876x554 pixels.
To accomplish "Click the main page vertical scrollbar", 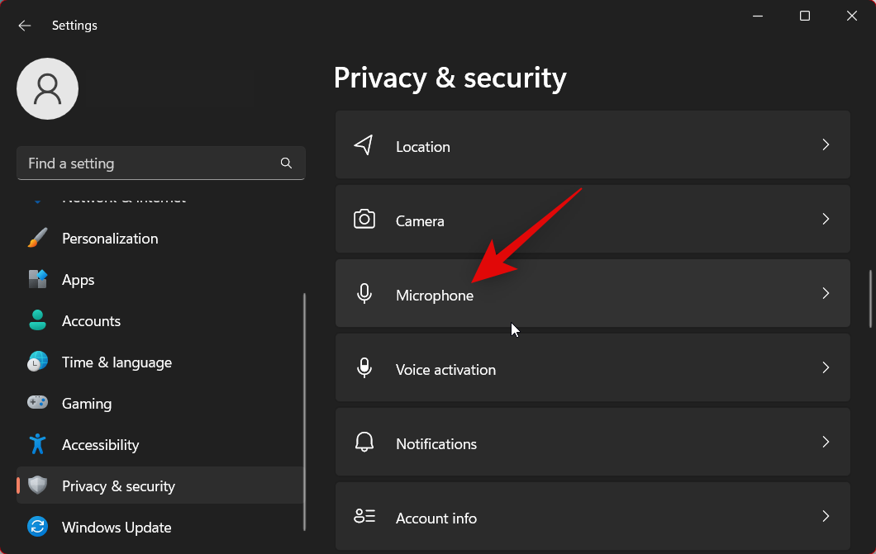I will [x=869, y=299].
